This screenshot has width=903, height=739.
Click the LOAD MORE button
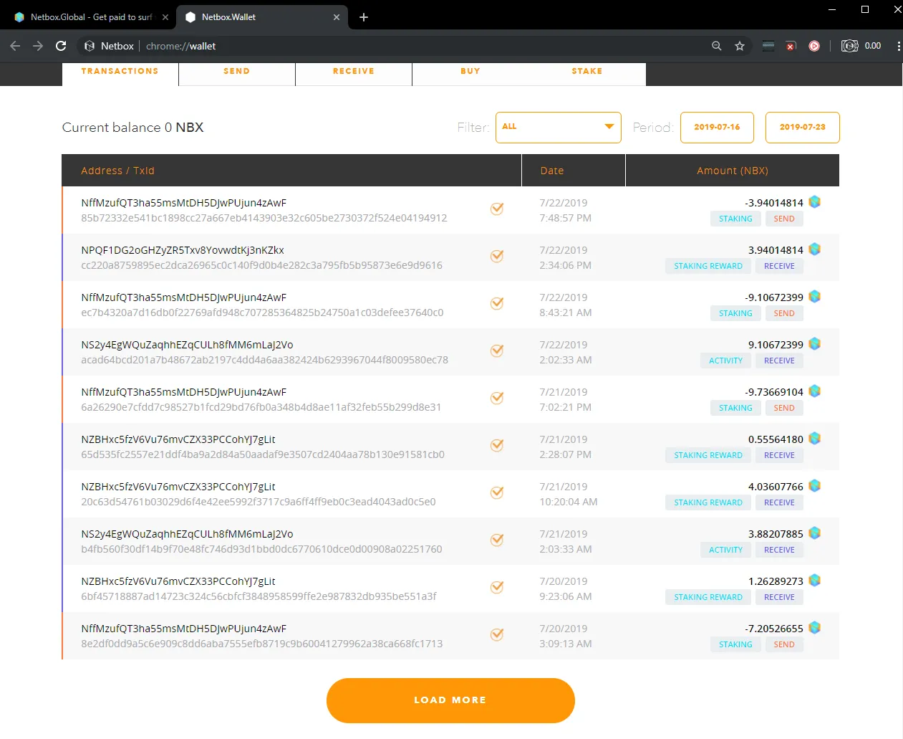(450, 700)
